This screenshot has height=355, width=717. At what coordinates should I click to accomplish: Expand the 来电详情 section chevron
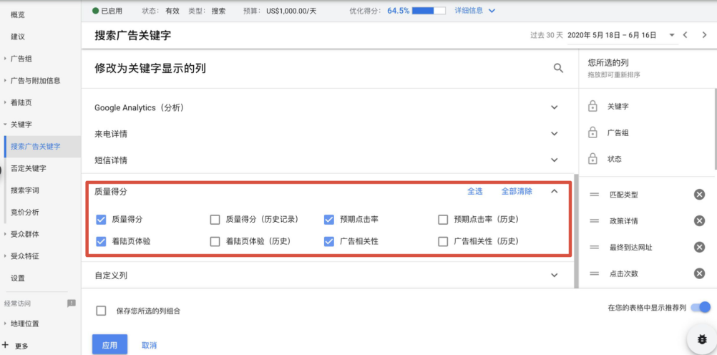(555, 134)
